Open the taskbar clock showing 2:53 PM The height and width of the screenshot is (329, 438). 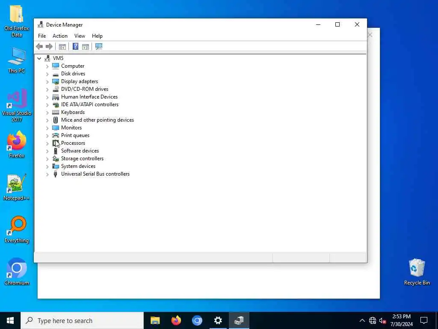(402, 320)
